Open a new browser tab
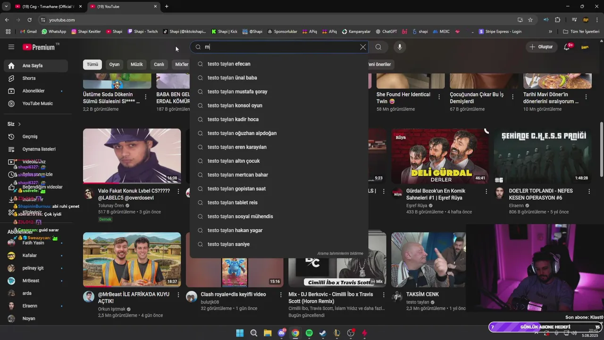 [167, 7]
